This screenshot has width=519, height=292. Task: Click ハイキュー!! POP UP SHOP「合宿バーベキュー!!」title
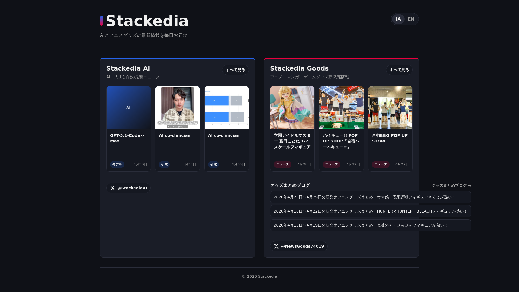tap(341, 141)
